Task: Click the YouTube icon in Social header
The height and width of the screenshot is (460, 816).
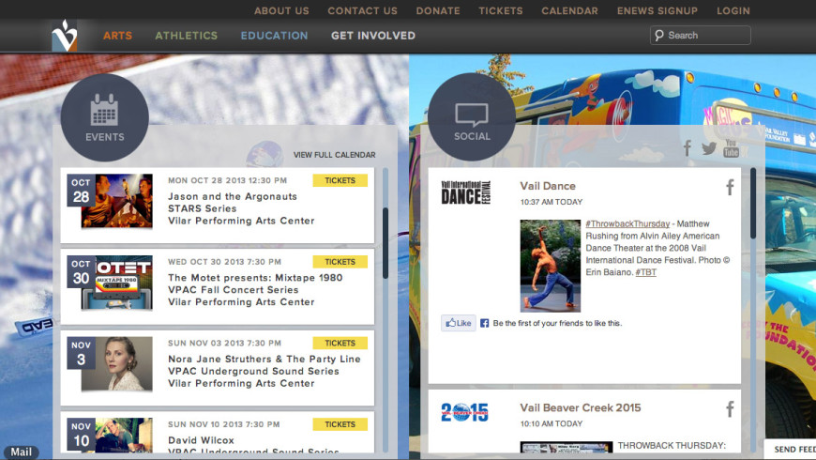Action: [731, 148]
